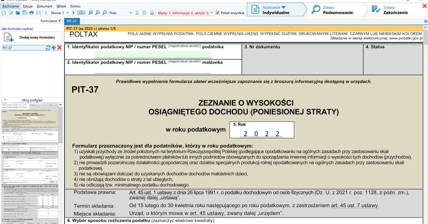Image resolution: width=428 pixels, height=224 pixels.
Task: Print the form using printer icon
Action: tap(31, 13)
